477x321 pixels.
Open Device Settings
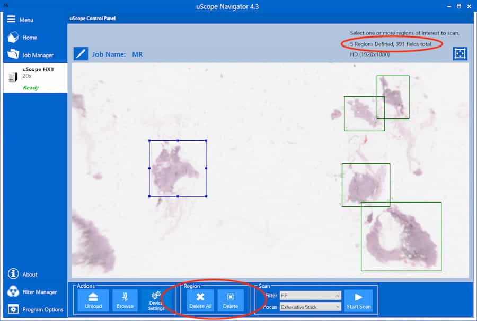pos(156,300)
